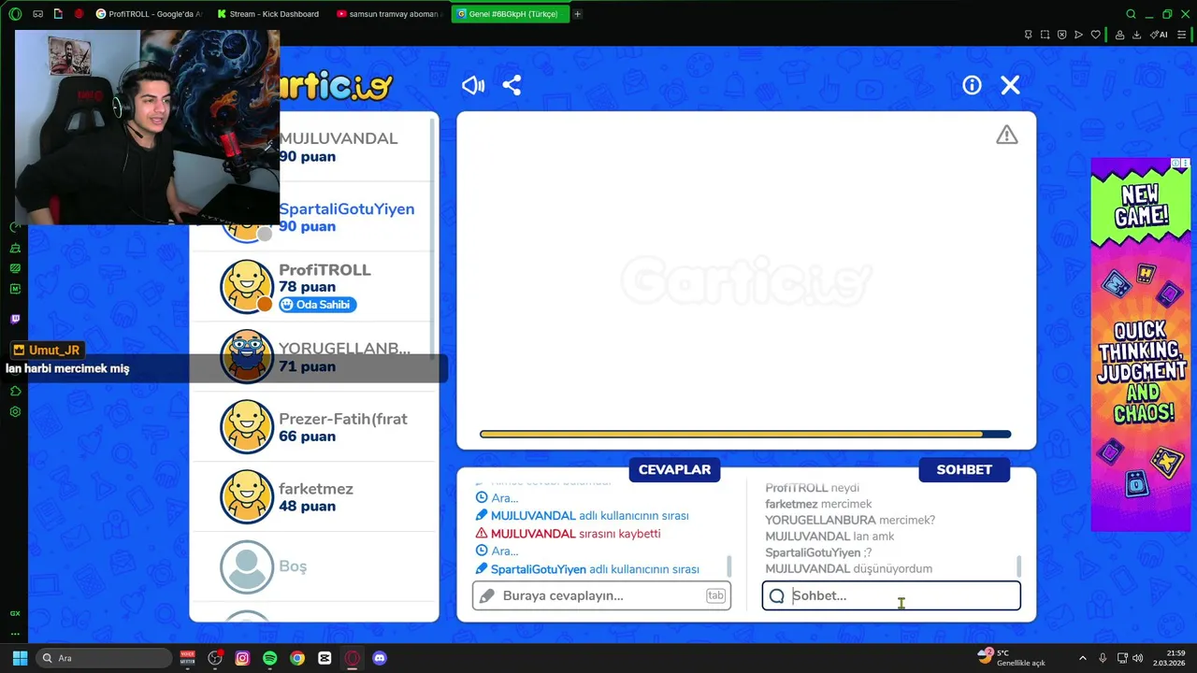1197x673 pixels.
Task: Switch to ProfiTROLL Google search tab
Action: [149, 14]
